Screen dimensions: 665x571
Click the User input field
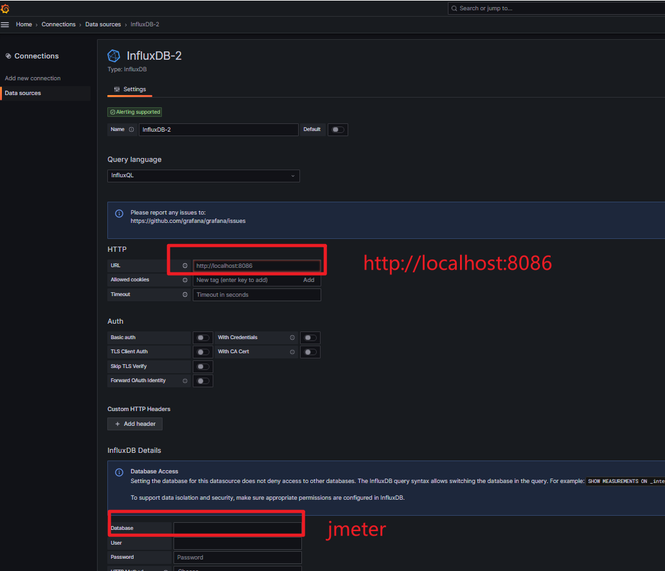click(x=238, y=543)
